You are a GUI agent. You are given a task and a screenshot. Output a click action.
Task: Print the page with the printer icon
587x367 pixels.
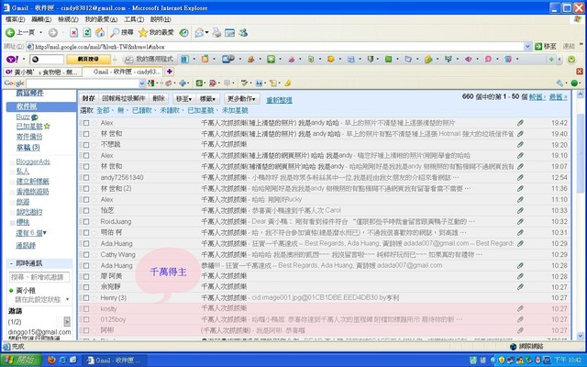tap(216, 33)
